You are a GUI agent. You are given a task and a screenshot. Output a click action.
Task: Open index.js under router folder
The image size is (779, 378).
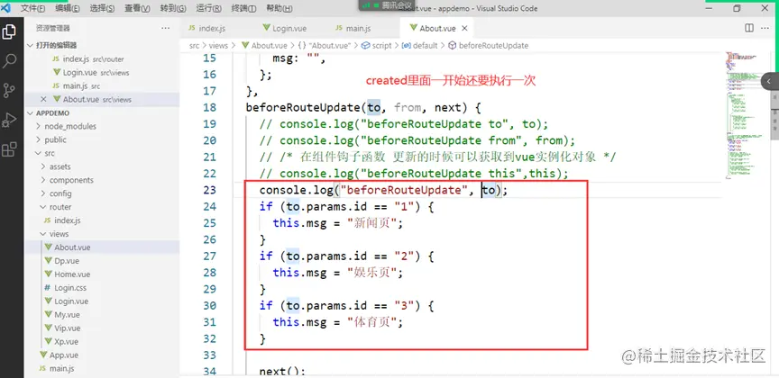pyautogui.click(x=68, y=220)
